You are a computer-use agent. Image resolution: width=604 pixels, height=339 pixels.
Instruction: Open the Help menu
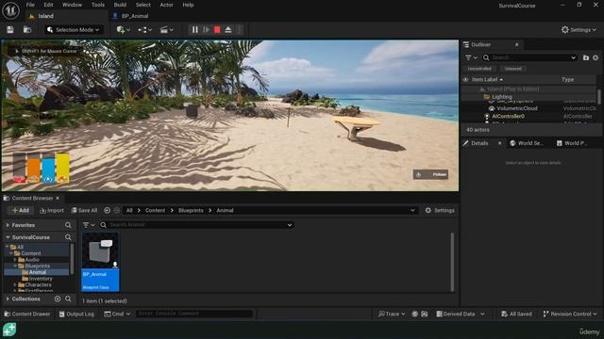click(x=188, y=5)
